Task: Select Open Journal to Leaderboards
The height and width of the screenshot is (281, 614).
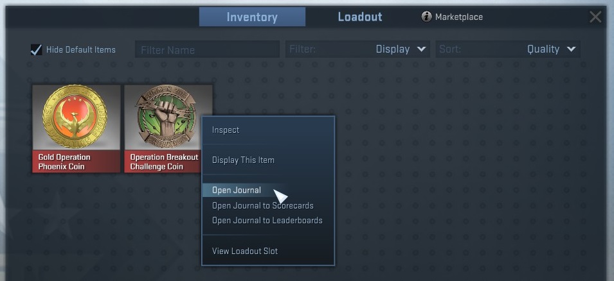Action: pyautogui.click(x=268, y=221)
